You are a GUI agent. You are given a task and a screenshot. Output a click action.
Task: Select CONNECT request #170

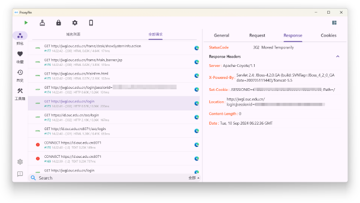pyautogui.click(x=114, y=145)
